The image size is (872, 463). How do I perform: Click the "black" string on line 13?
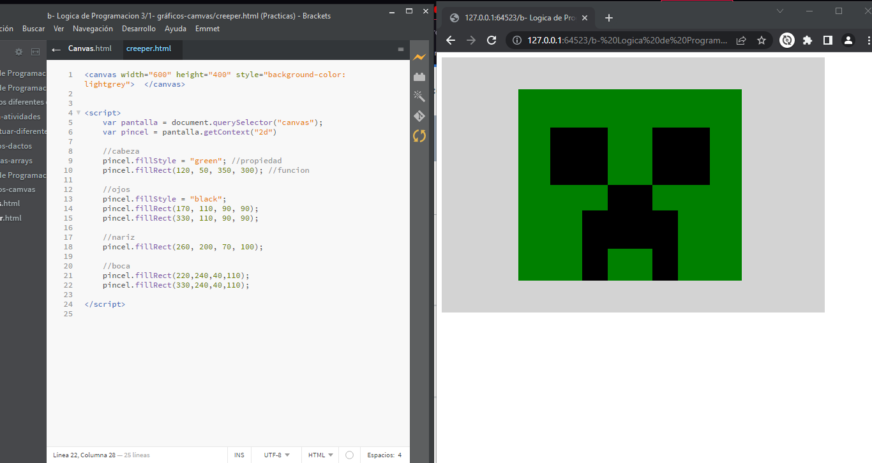(206, 199)
